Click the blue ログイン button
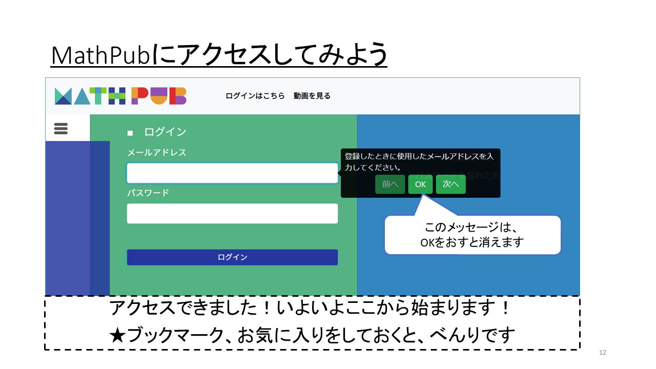This screenshot has height=369, width=656. pos(232,257)
